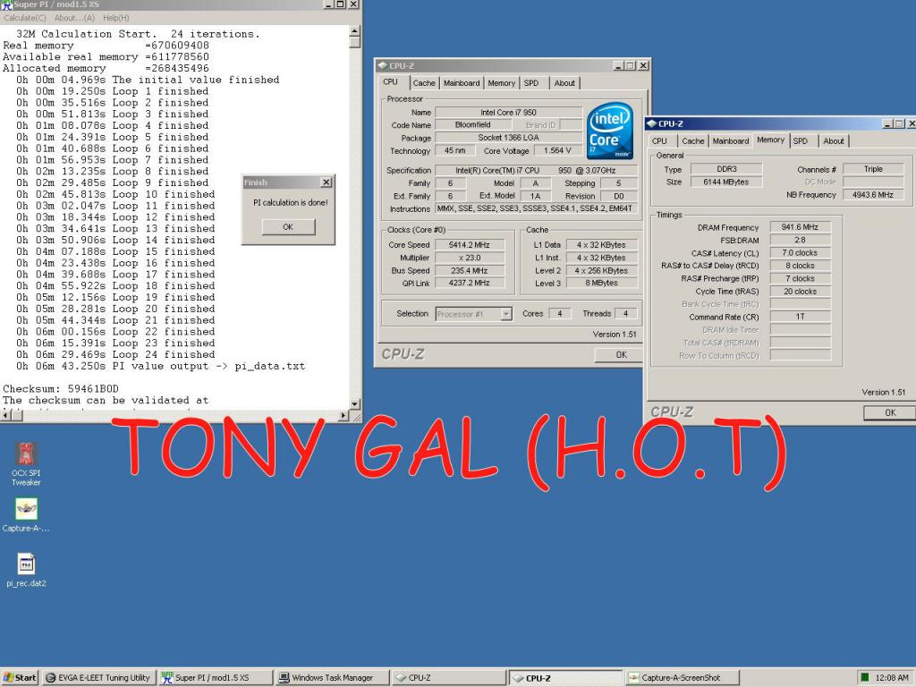Screen dimensions: 916x687
Task: Switch to Super PI / mod1.5 XS taskbar item
Action: [215, 678]
